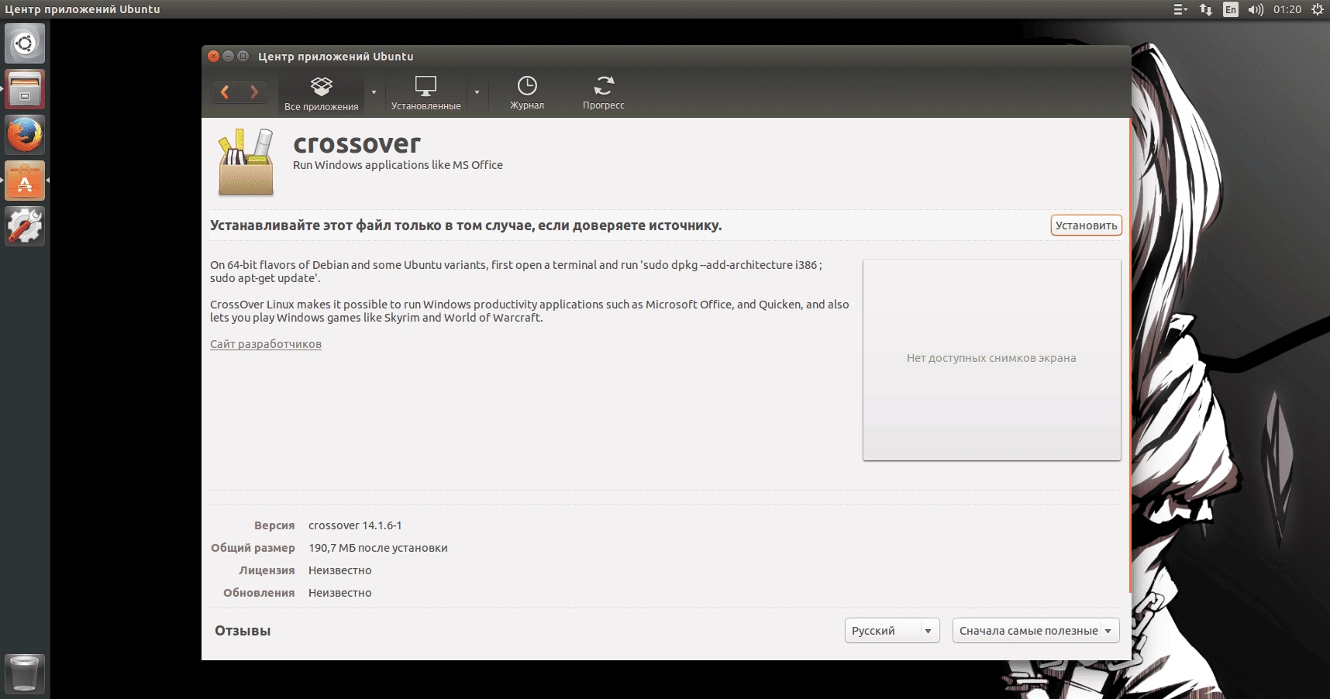Open the Files manager in the launcher

click(x=25, y=89)
